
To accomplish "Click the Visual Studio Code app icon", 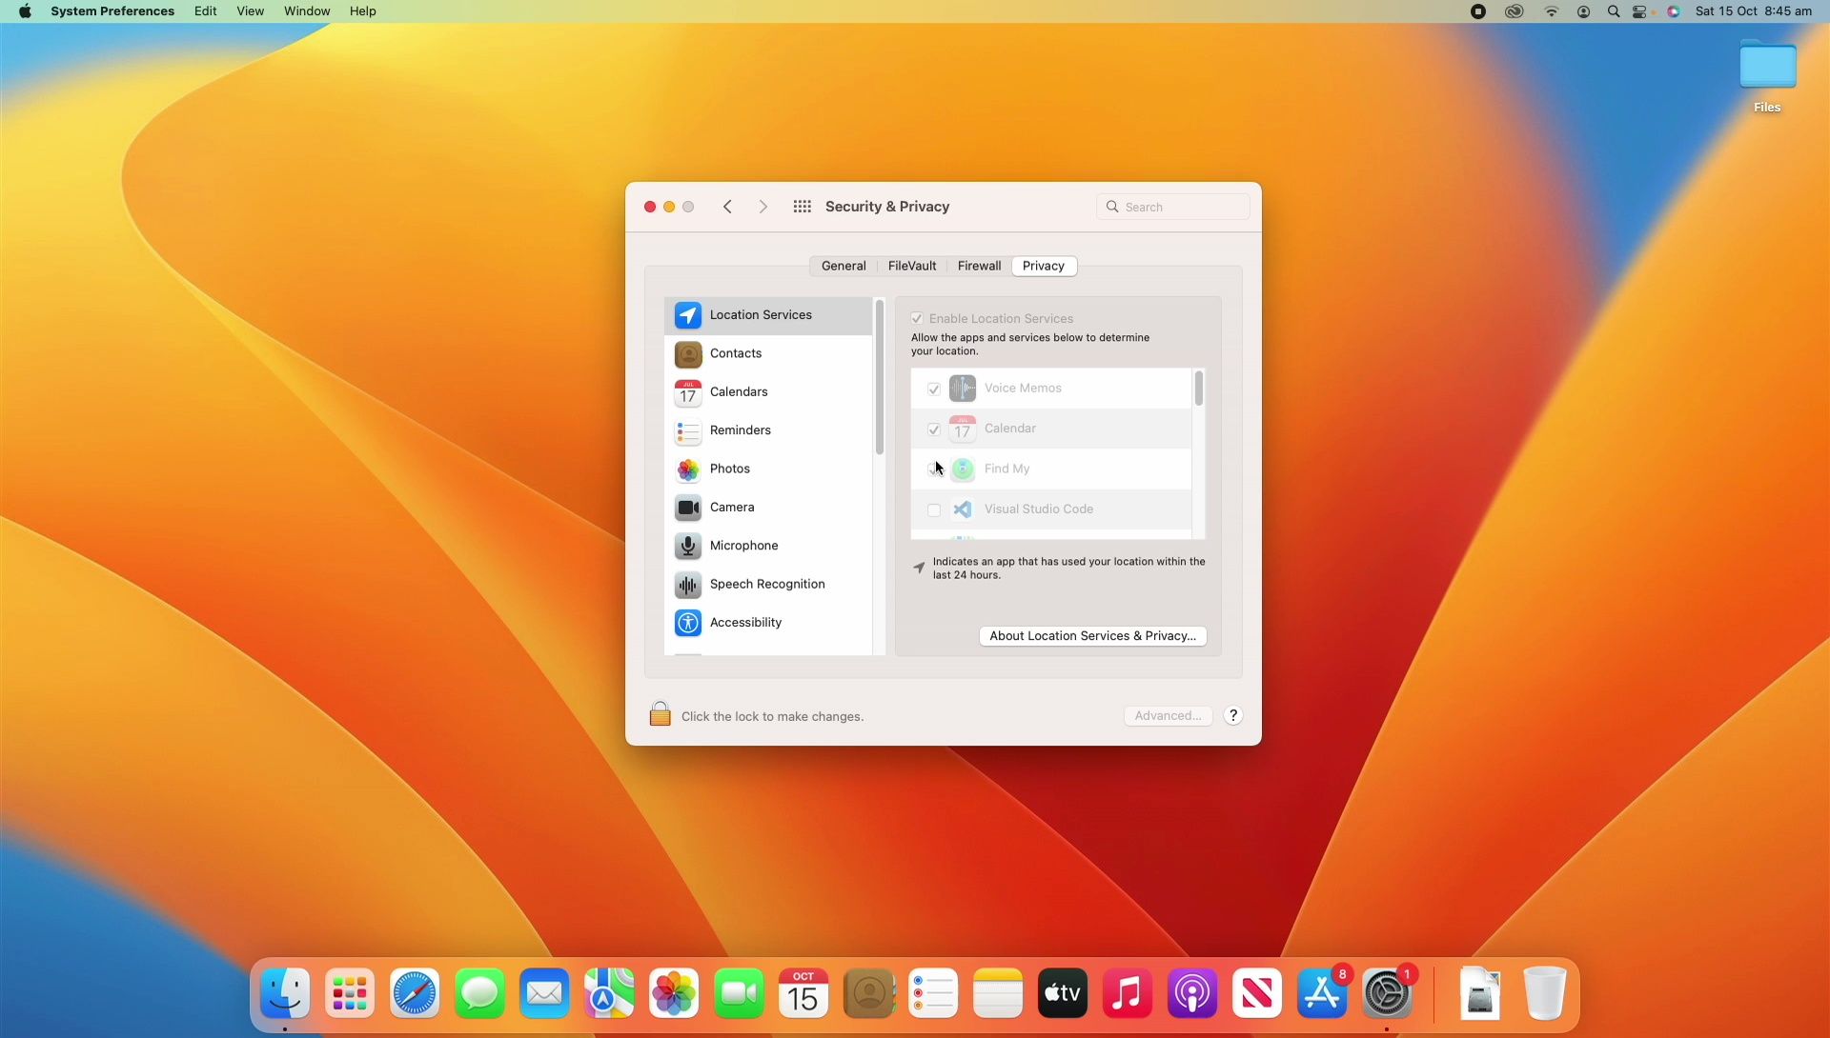I will [x=963, y=509].
